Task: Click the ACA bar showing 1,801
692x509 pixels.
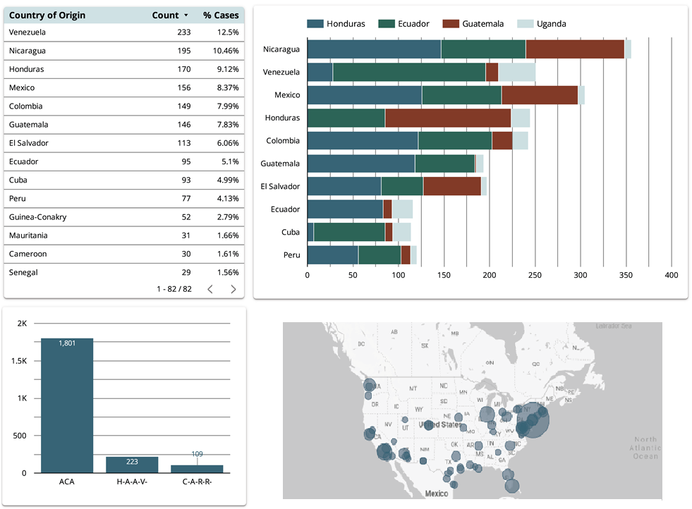Action: coord(67,405)
